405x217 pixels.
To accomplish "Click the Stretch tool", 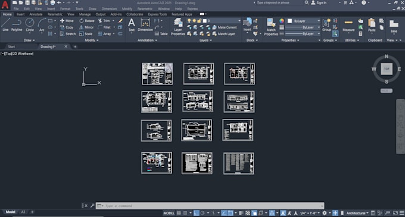I will coord(68,34).
